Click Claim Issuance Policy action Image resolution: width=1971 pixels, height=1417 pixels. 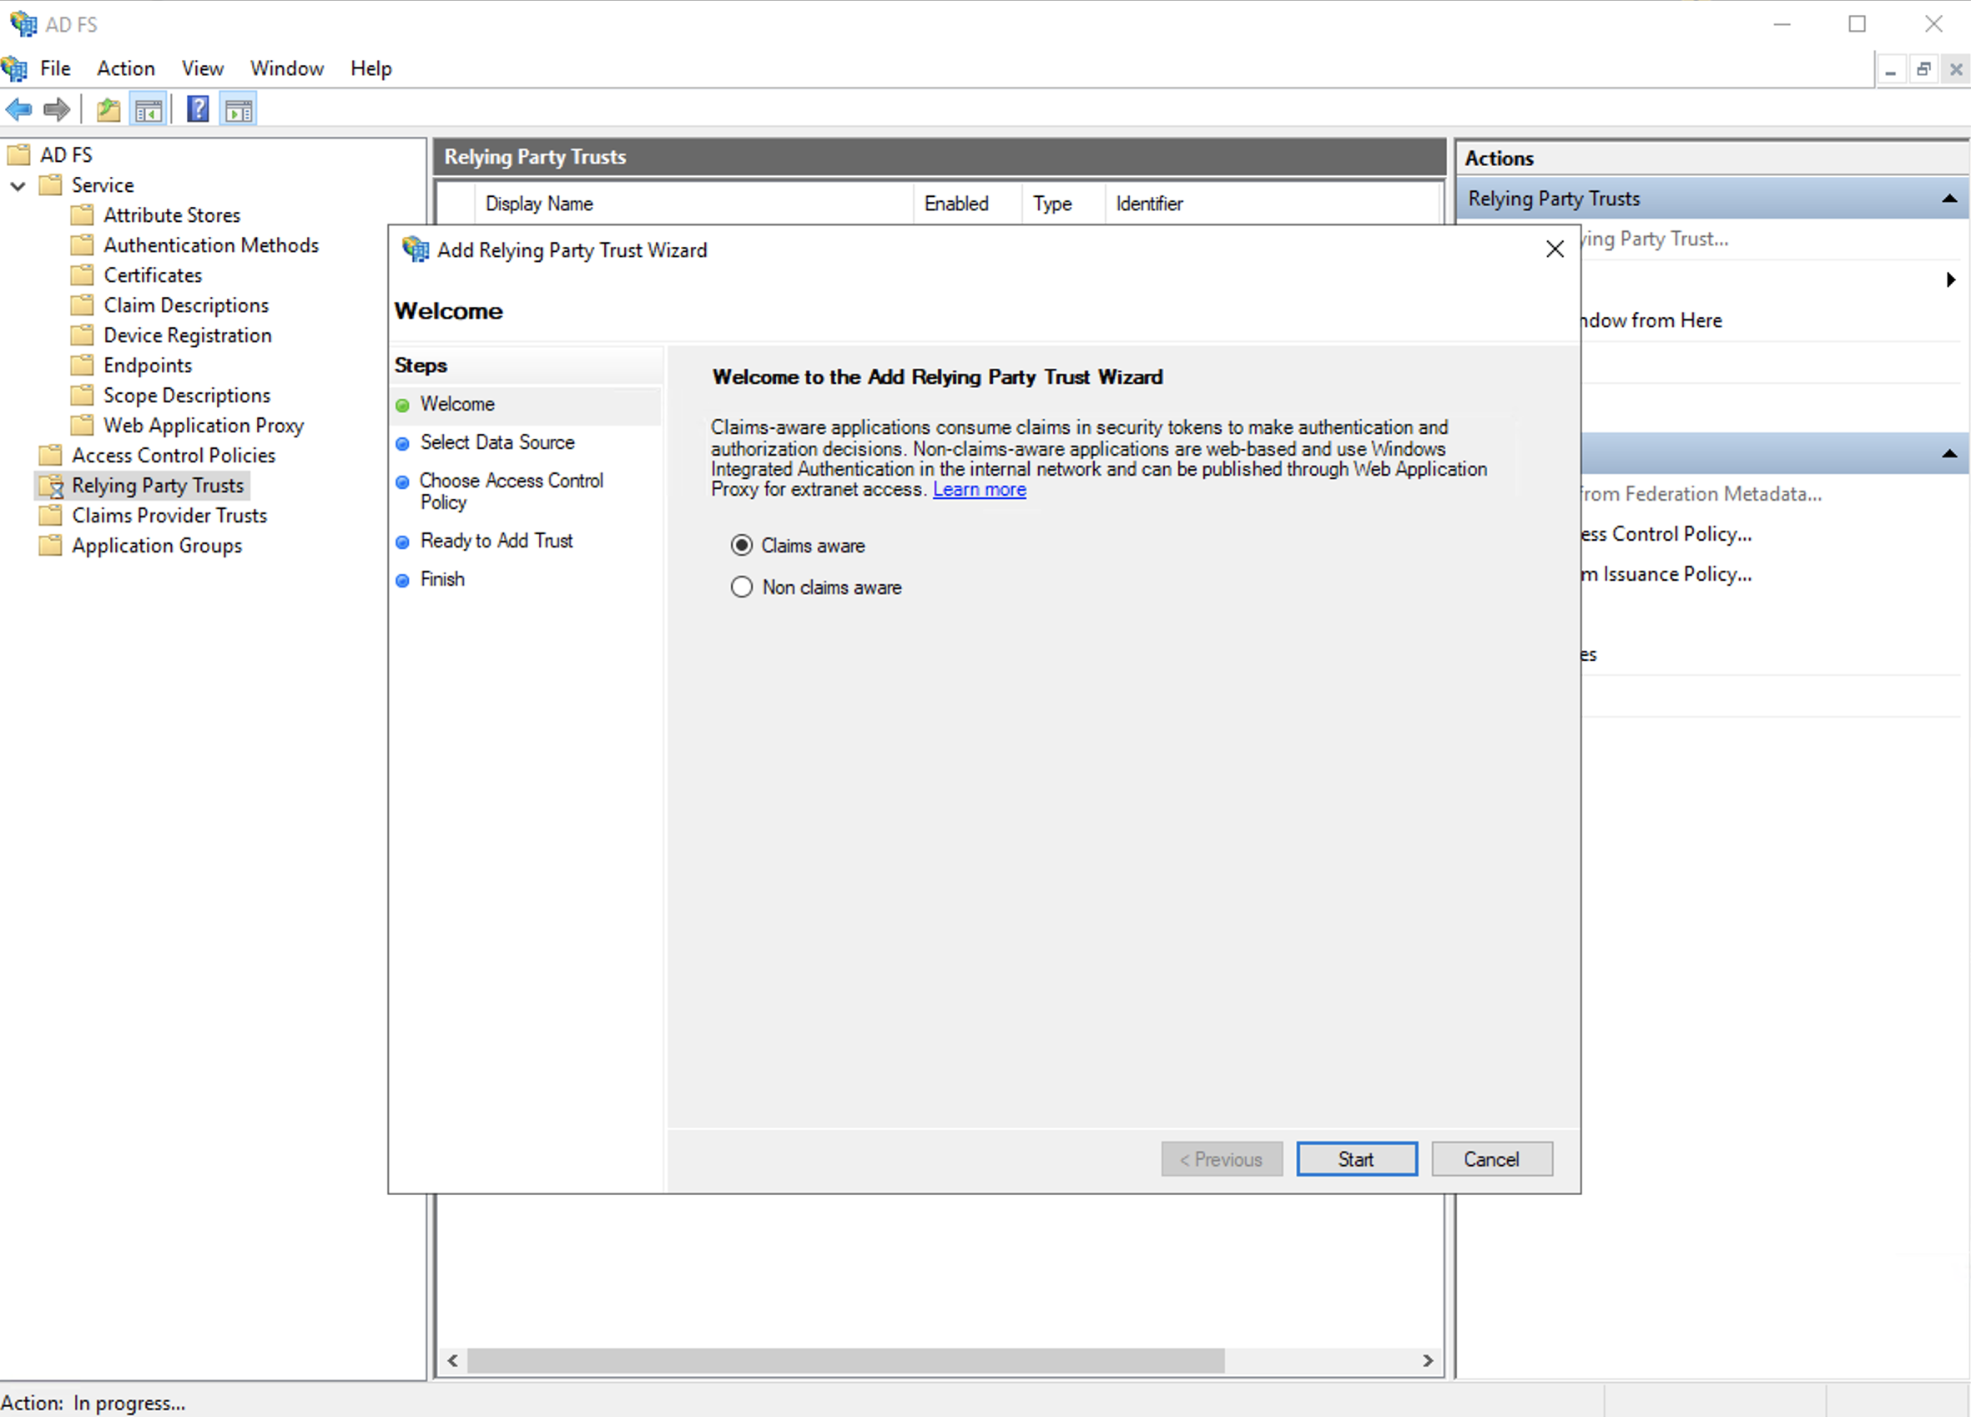[1666, 574]
